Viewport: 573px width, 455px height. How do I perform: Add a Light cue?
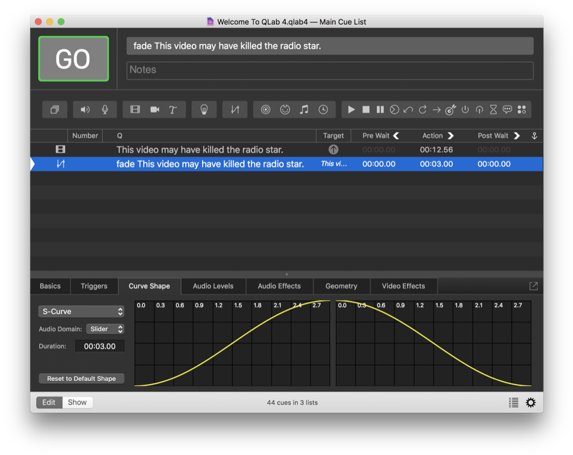(x=204, y=109)
